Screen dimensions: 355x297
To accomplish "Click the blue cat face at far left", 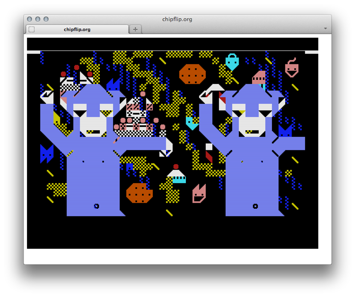I will (47, 153).
